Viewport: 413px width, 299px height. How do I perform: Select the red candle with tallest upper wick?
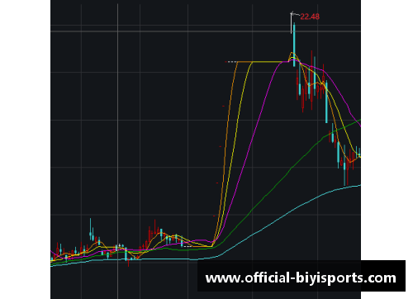[x=311, y=80]
